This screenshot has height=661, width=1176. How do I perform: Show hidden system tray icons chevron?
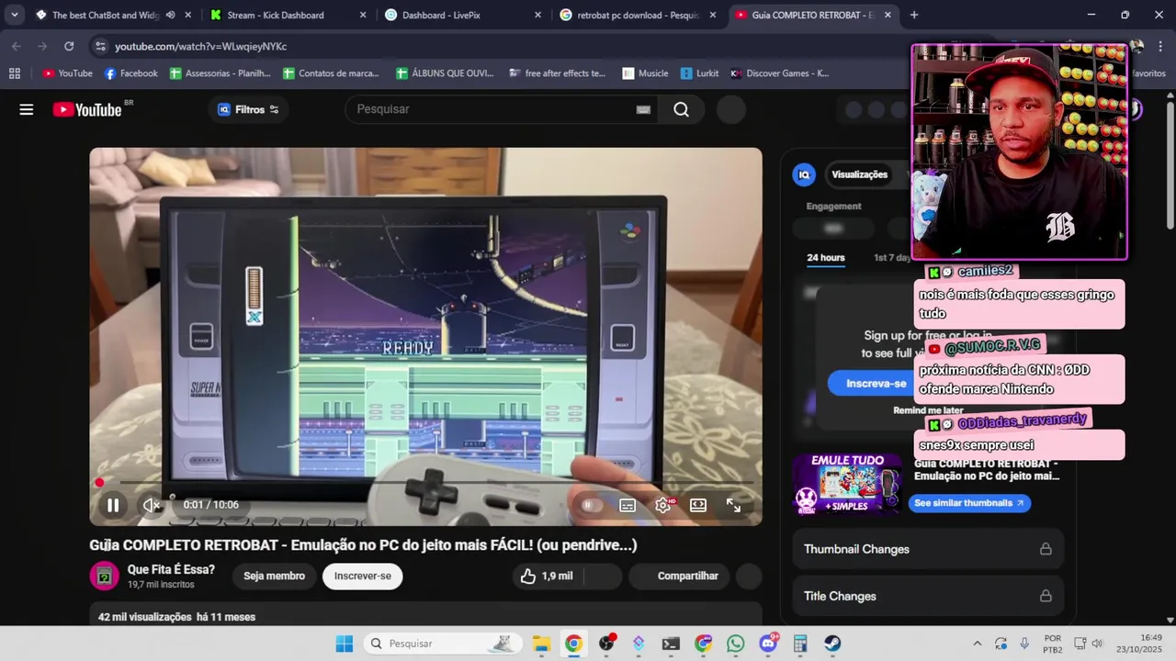coord(977,644)
